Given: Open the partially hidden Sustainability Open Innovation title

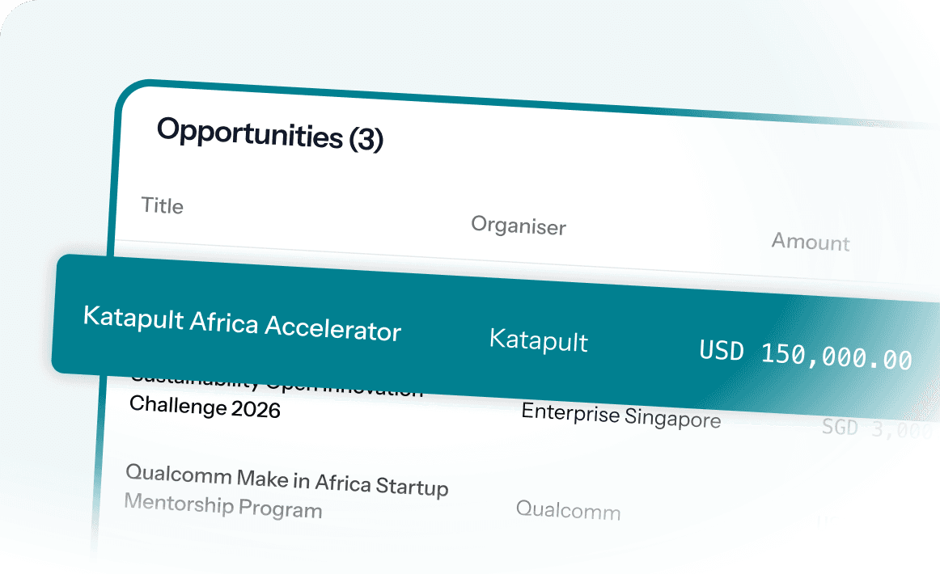Looking at the screenshot, I should click(277, 384).
